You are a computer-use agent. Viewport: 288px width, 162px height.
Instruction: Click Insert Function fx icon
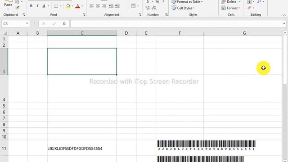[64, 23]
